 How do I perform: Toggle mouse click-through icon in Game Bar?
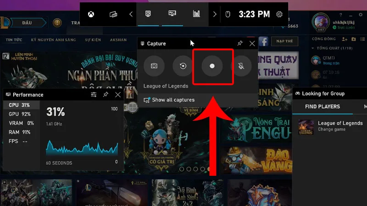[228, 15]
